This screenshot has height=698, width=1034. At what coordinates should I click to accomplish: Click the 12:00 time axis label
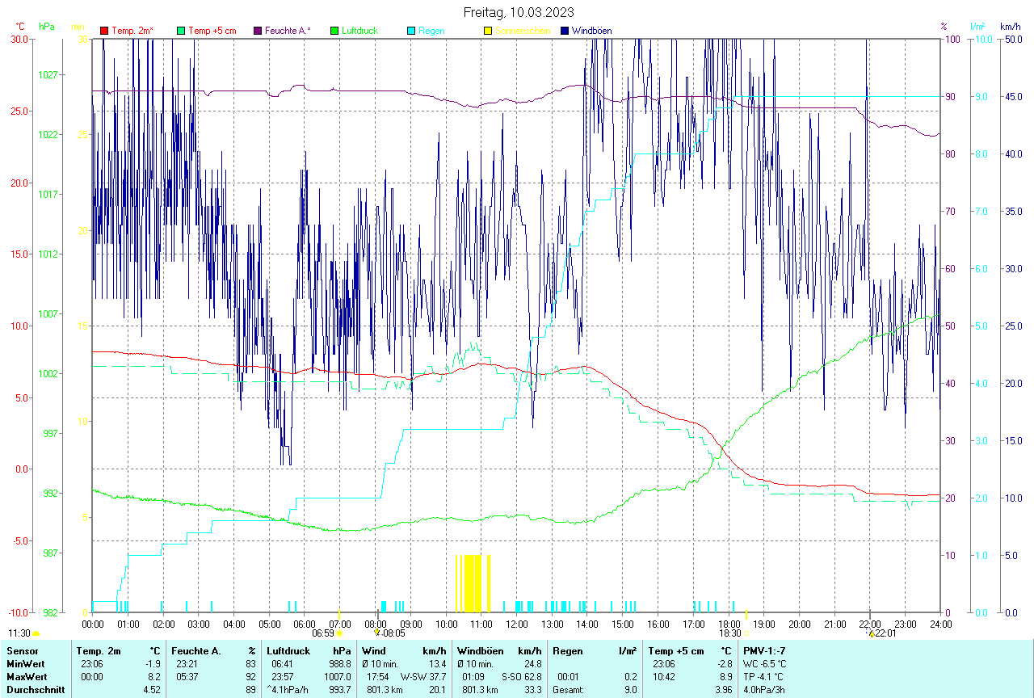coord(516,624)
